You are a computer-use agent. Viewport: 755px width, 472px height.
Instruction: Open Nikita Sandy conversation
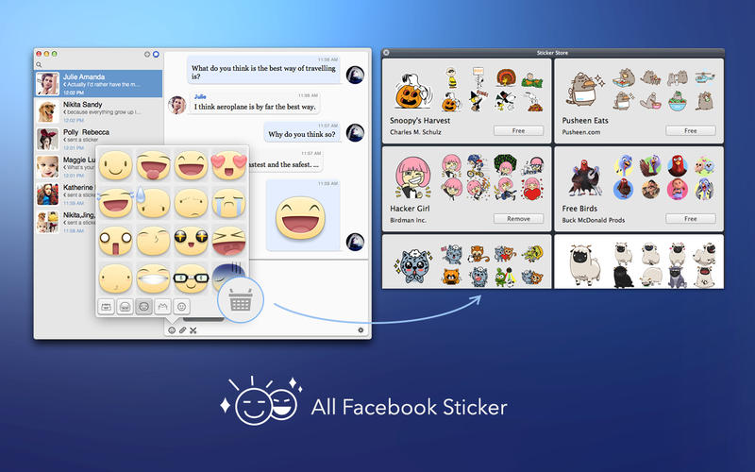click(99, 111)
